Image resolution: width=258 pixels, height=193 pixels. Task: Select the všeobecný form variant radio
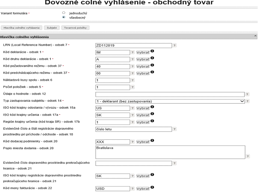(x=64, y=17)
